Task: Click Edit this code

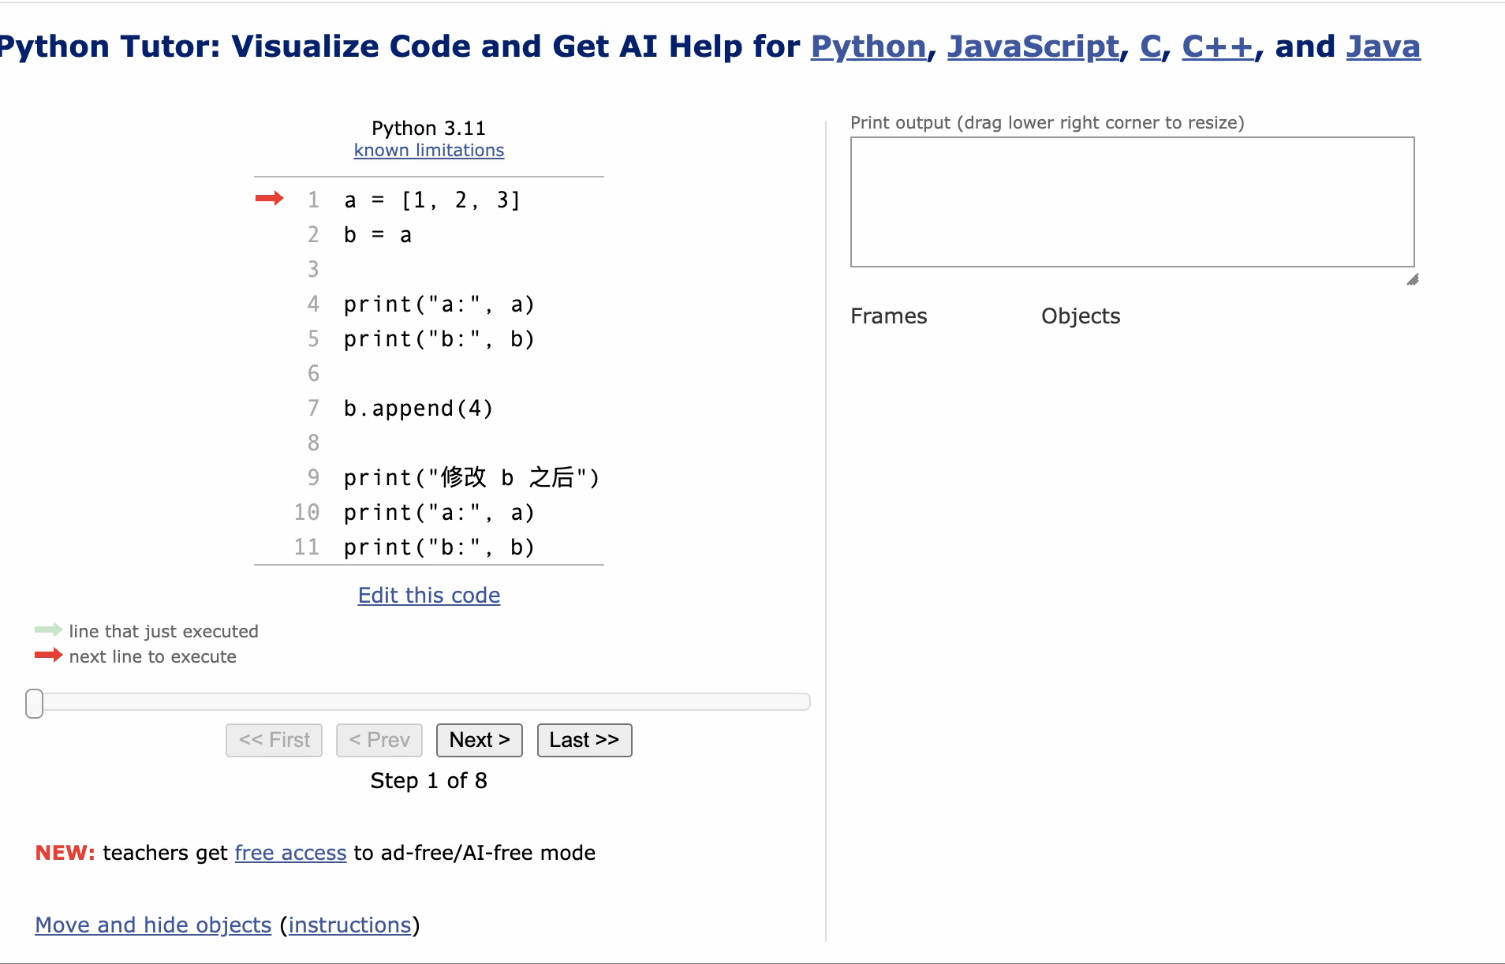Action: 428,596
